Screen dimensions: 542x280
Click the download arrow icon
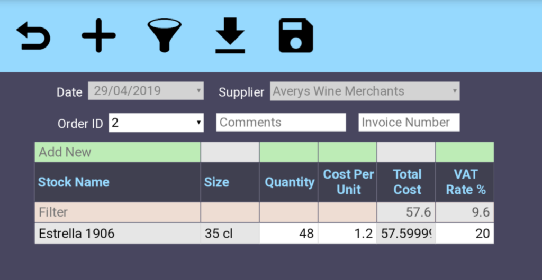230,36
